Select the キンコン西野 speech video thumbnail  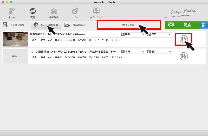click(x=16, y=56)
